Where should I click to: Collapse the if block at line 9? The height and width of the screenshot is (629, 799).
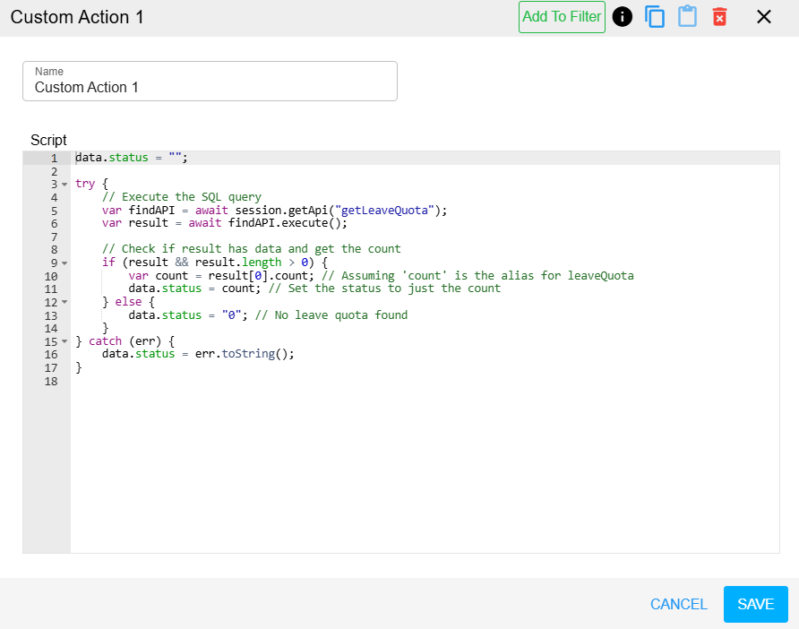(x=64, y=263)
